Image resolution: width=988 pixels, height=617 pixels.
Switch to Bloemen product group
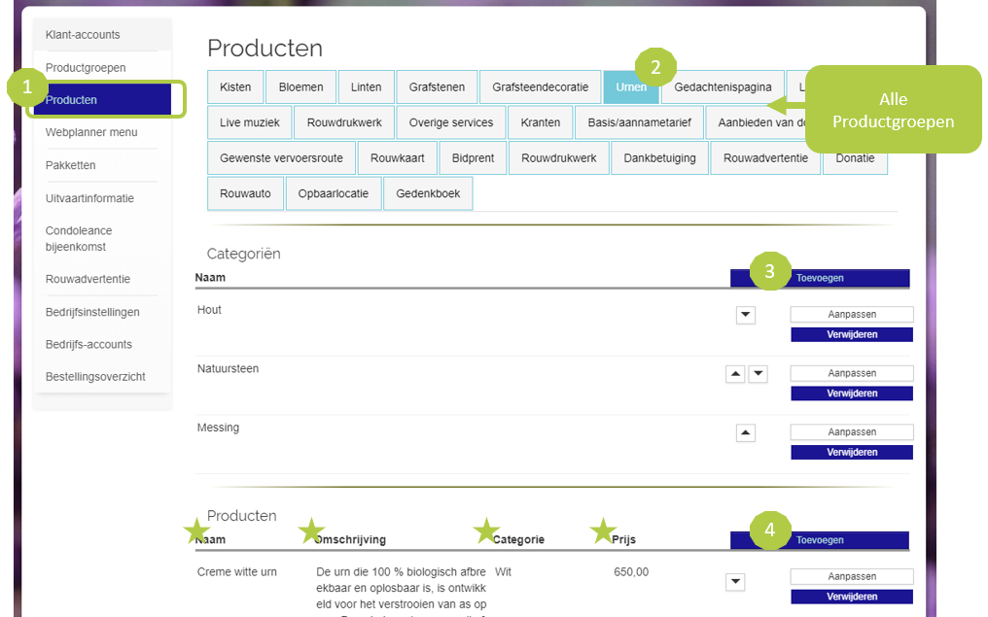(x=300, y=87)
